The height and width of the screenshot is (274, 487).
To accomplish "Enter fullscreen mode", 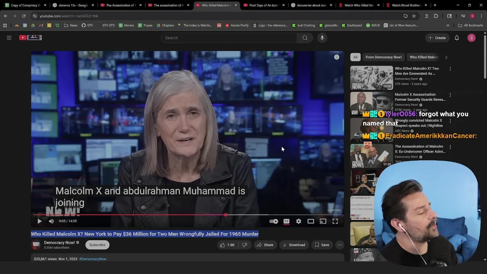I will pos(335,221).
